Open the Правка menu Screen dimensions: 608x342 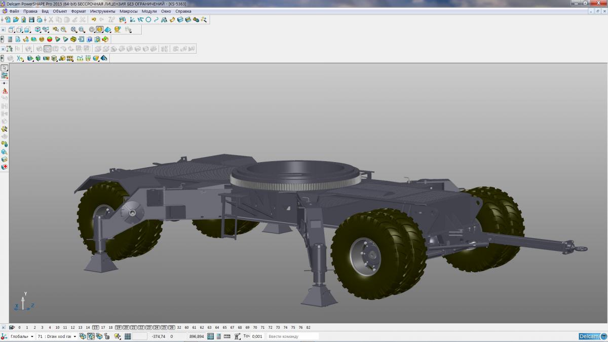(30, 11)
